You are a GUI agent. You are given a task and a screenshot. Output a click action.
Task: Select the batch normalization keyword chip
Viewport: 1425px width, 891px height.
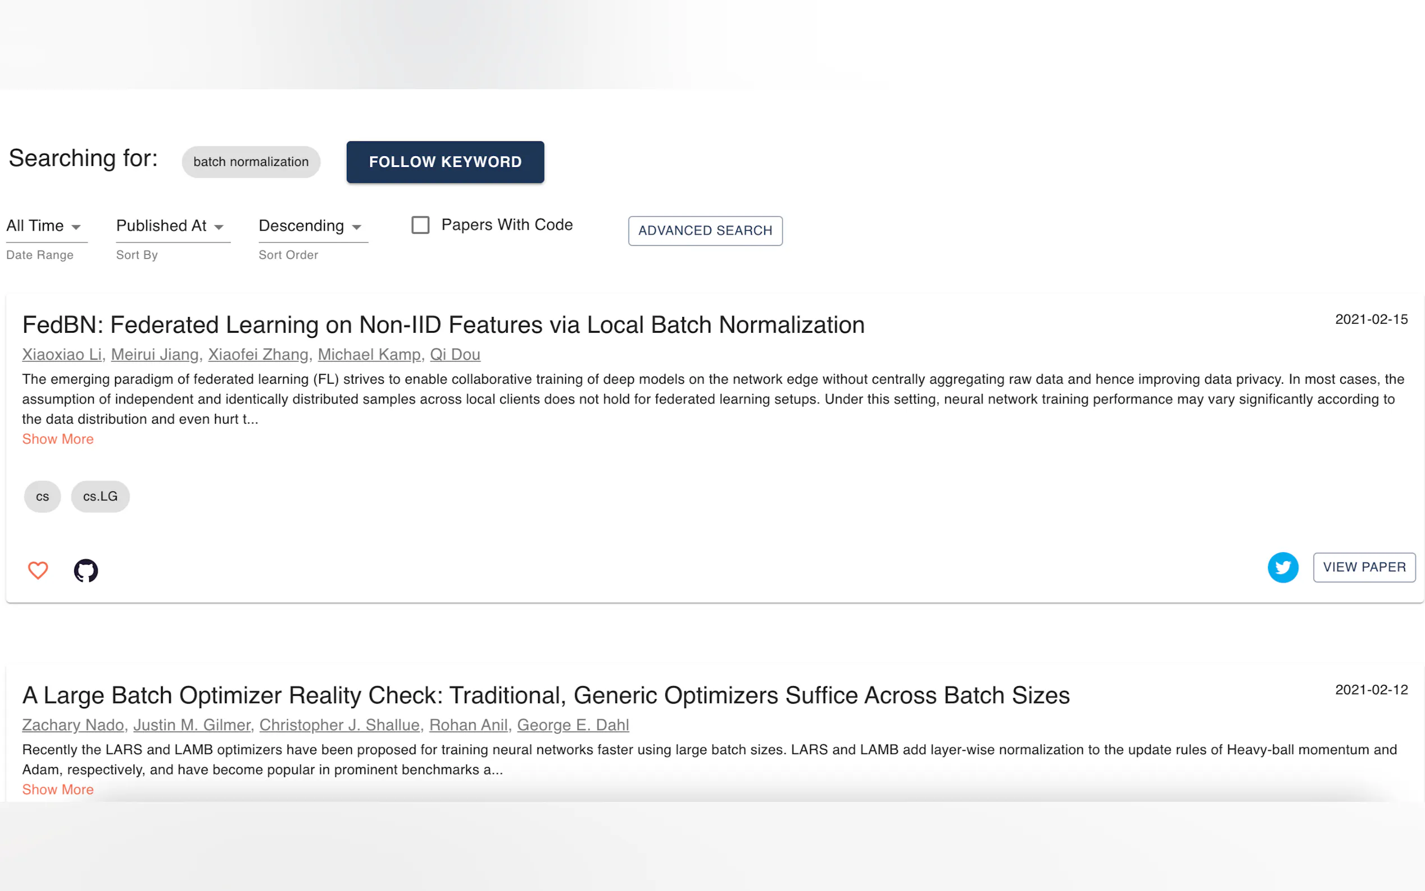[251, 162]
